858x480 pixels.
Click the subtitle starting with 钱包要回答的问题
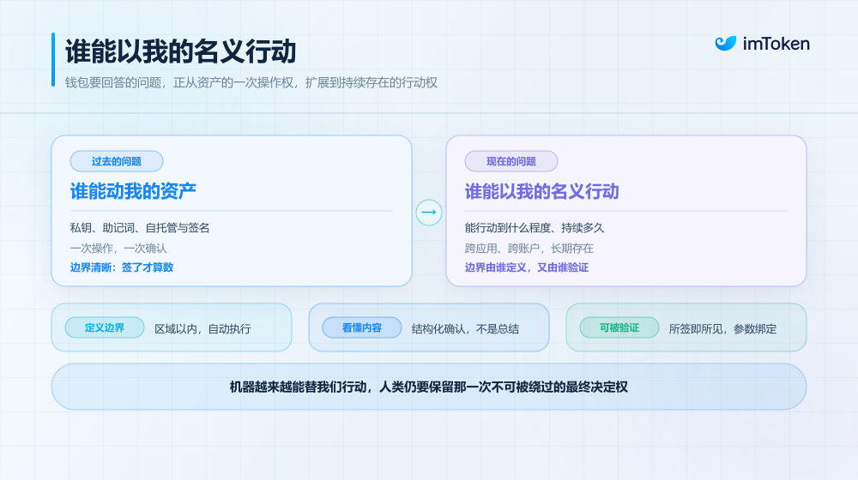(251, 82)
